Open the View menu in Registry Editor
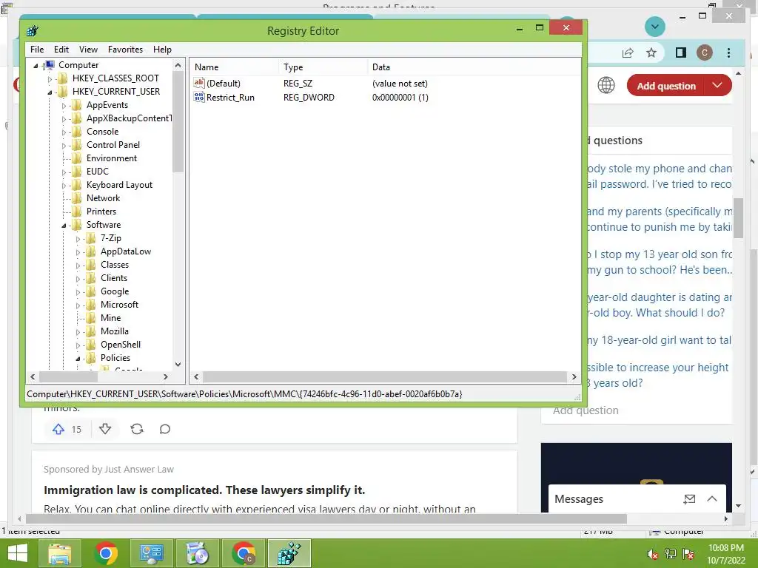 (88, 50)
